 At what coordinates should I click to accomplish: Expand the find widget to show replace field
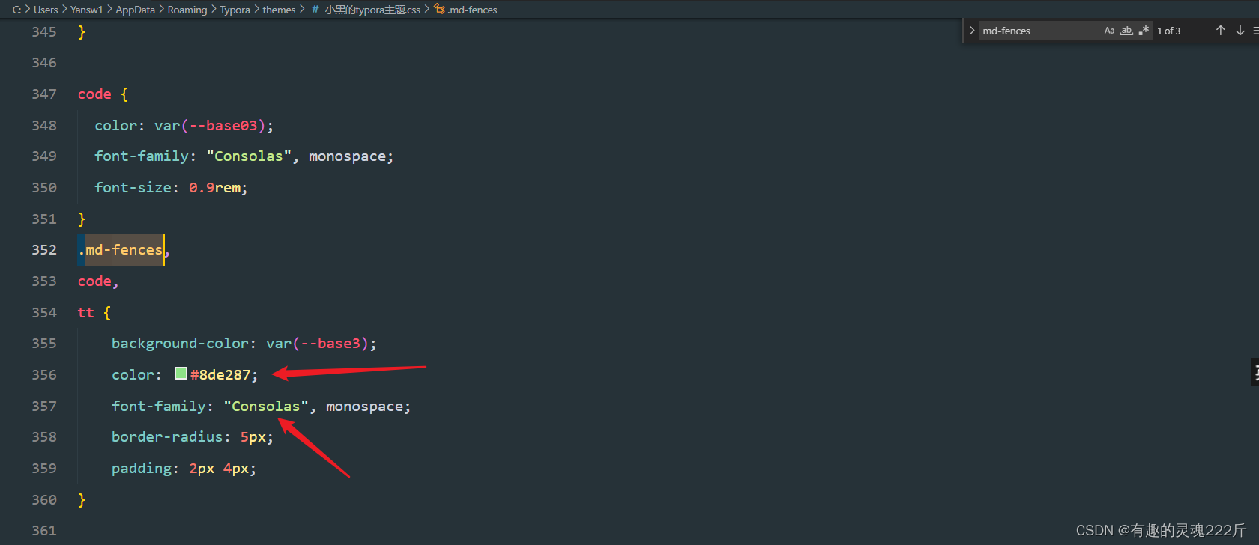pyautogui.click(x=972, y=30)
